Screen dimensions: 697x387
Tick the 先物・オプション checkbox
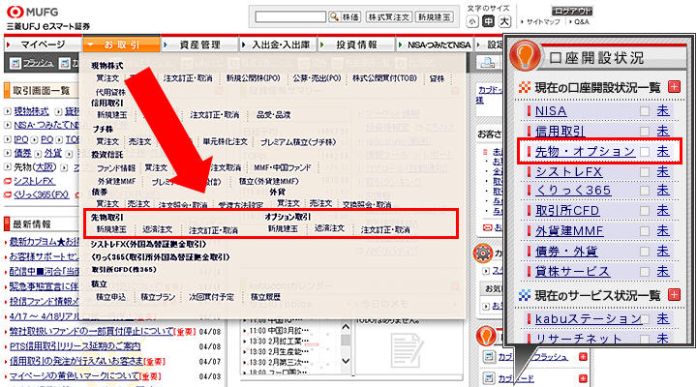645,152
